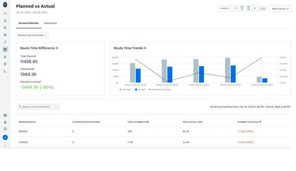Click the 102 drivers/vehicles summary text

pos(250,107)
